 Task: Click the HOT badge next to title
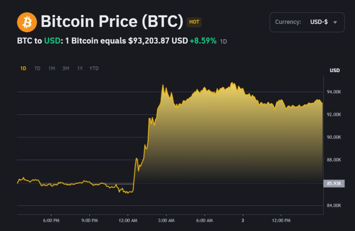point(194,22)
